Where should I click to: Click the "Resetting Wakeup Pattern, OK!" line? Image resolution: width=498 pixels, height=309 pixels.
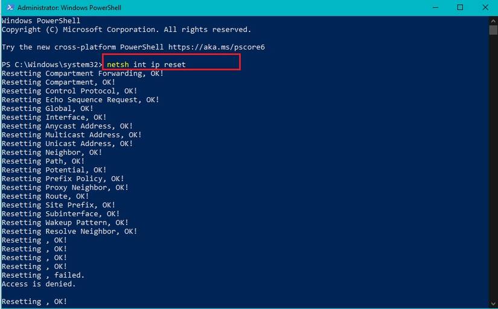tap(65, 223)
